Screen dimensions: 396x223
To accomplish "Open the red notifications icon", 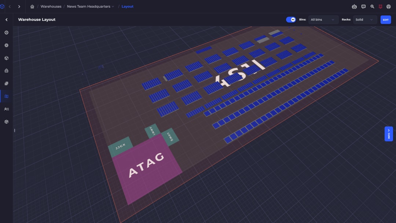I will (x=380, y=7).
